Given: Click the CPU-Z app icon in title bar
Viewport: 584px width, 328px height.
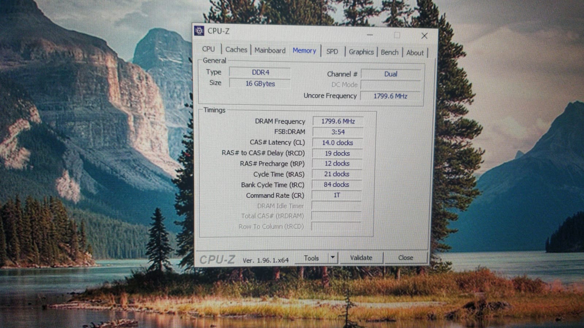Looking at the screenshot, I should click(199, 31).
